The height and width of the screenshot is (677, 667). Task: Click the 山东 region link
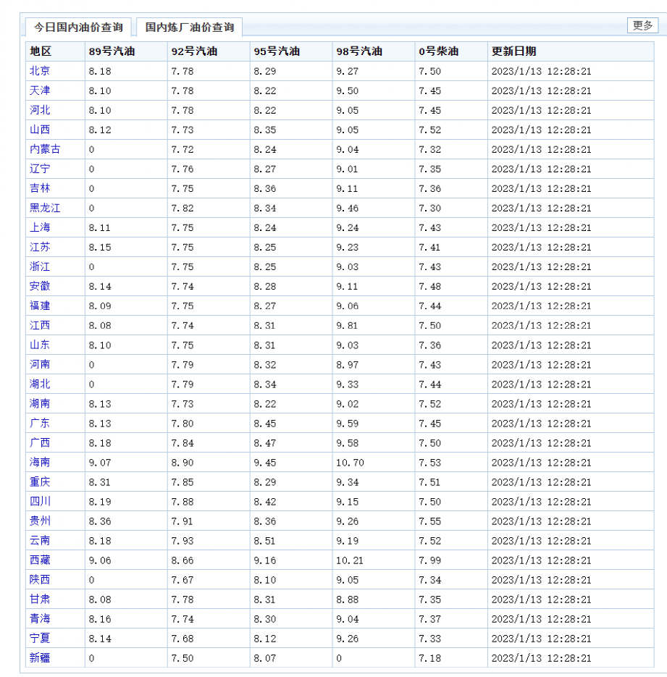(x=40, y=345)
